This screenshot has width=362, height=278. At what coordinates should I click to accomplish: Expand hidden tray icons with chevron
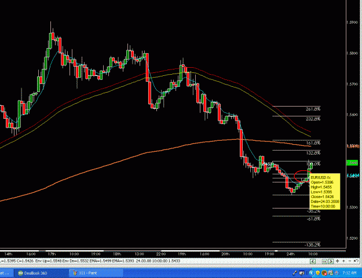tap(312, 273)
